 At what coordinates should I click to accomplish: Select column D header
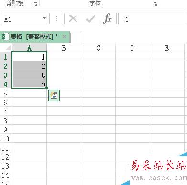133,48
